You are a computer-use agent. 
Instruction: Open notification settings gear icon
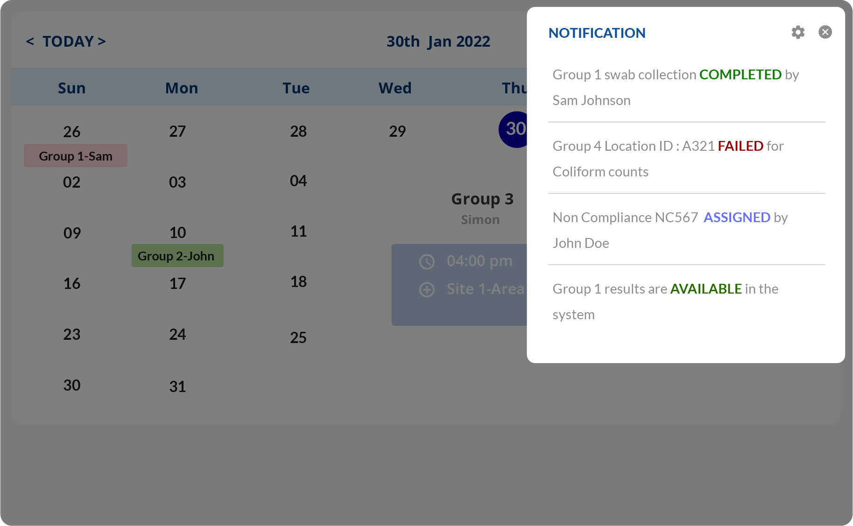click(798, 32)
